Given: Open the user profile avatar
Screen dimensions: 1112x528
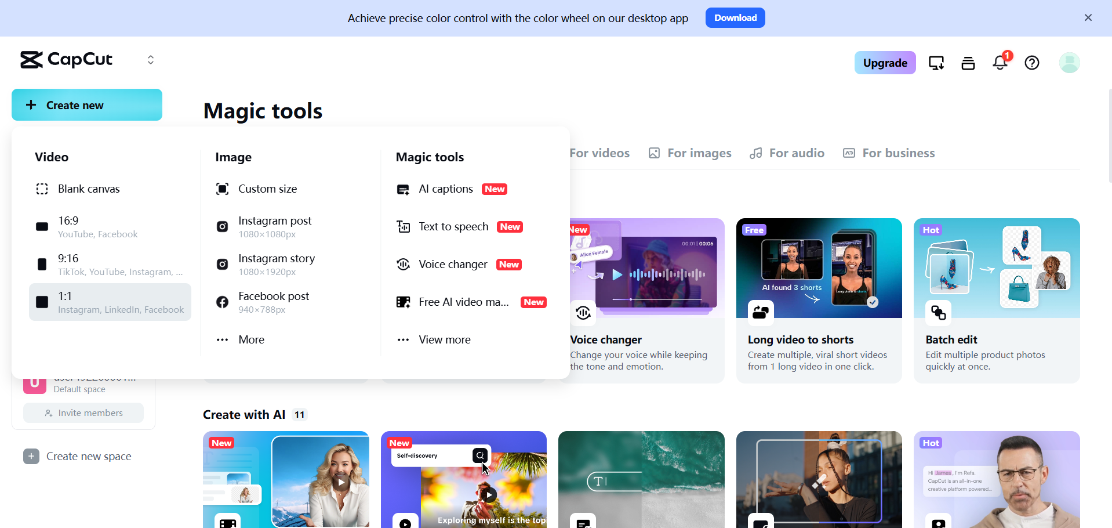Looking at the screenshot, I should [x=1069, y=63].
